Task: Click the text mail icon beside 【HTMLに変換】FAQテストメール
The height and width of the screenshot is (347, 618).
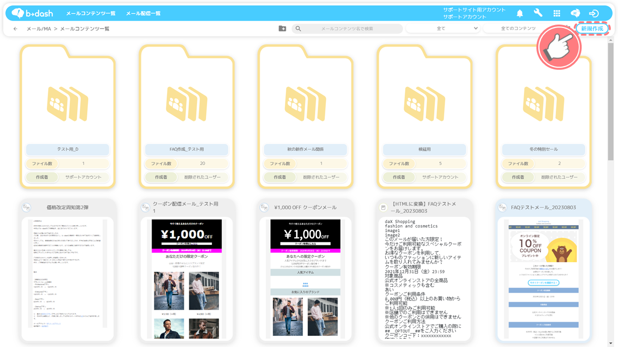Action: coord(383,208)
